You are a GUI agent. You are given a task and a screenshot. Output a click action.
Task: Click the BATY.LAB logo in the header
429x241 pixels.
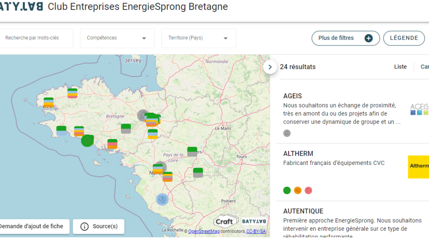pos(22,6)
